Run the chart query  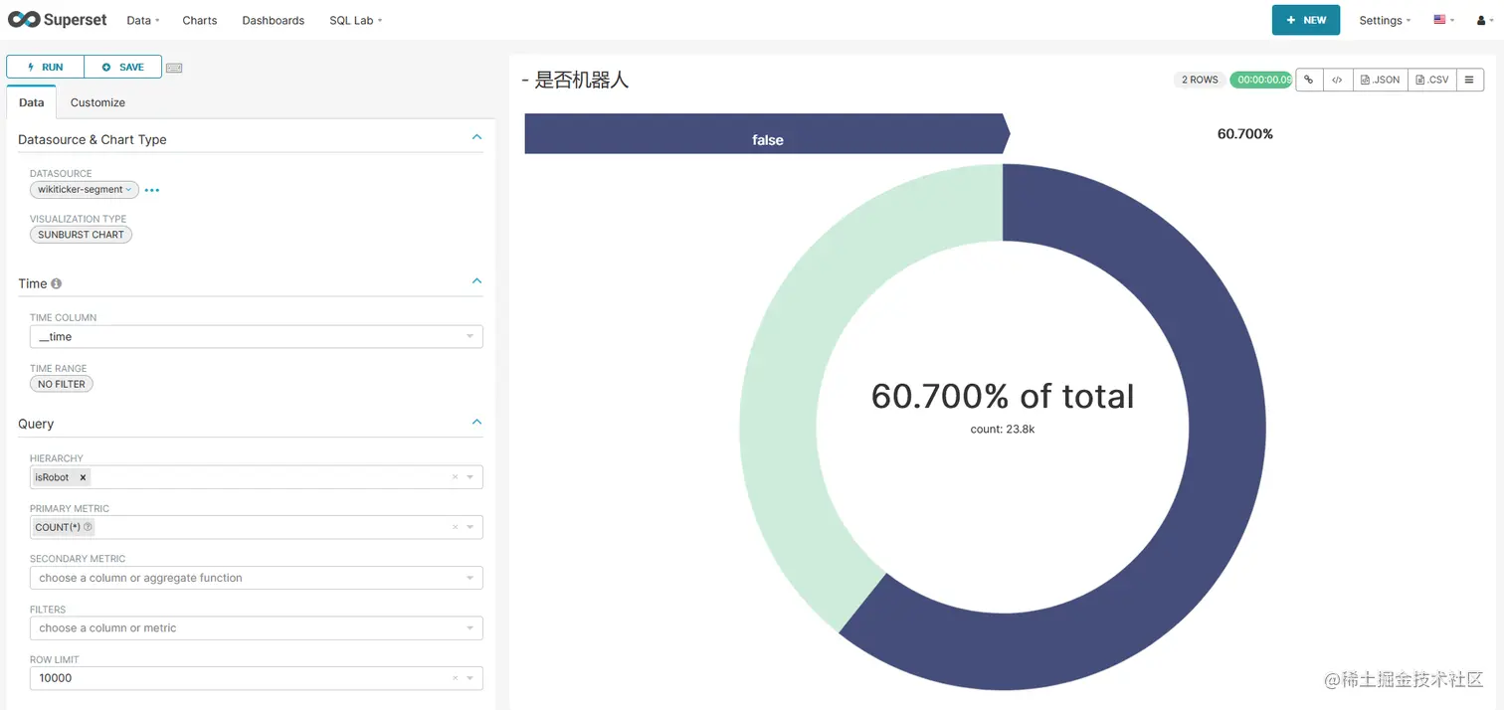pos(46,67)
